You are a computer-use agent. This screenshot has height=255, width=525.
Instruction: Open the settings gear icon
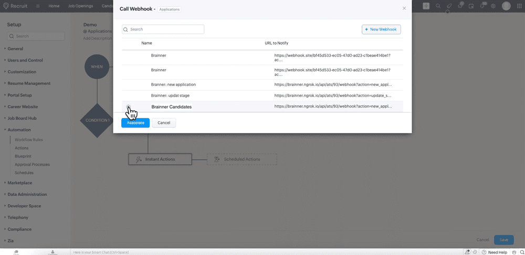tap(493, 6)
